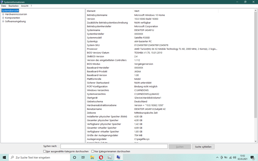Open the notification center icon

[252, 157]
